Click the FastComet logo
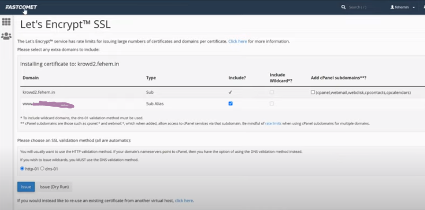This screenshot has height=210, width=425. [21, 7]
